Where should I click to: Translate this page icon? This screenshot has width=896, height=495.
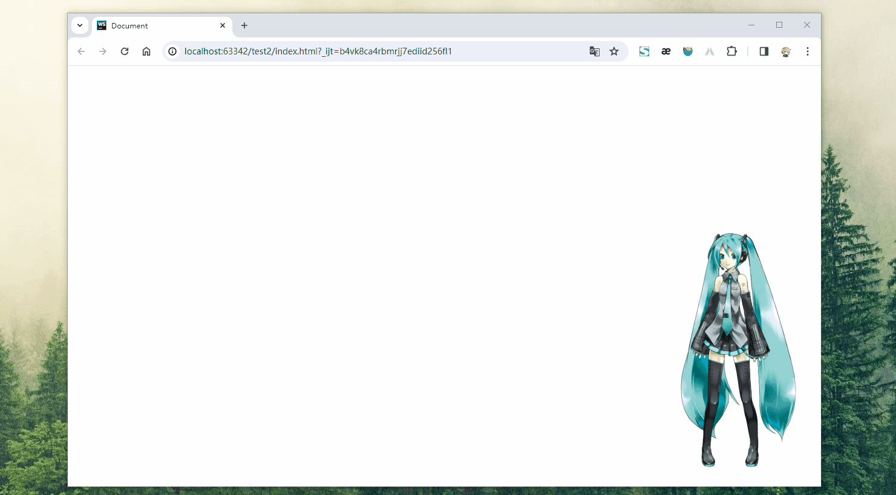[x=595, y=51]
